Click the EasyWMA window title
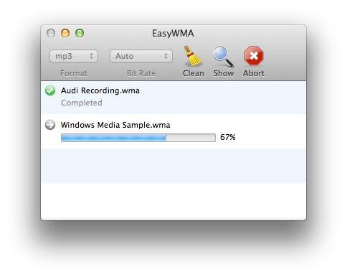Screen dimensions: 347x277 173,34
